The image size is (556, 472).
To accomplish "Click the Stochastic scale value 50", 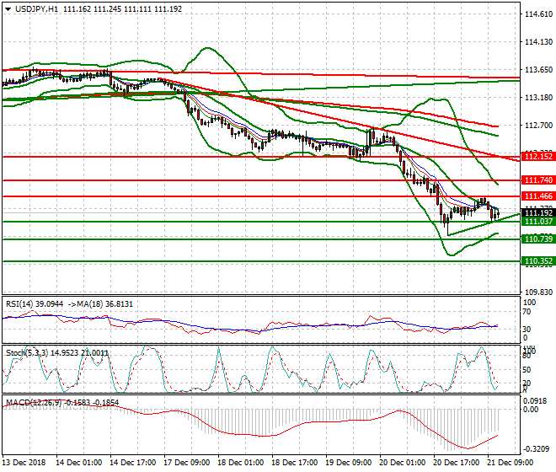I will coord(527,370).
